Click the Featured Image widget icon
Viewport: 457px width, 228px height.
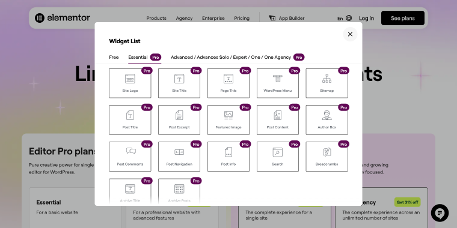pyautogui.click(x=228, y=115)
